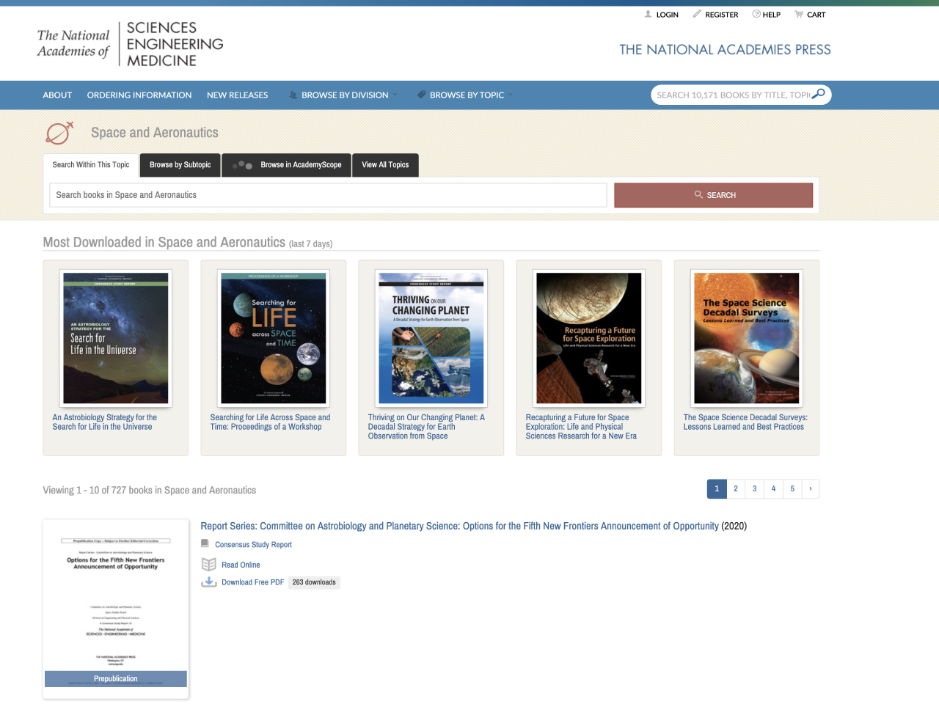Click Read Online link
The image size is (939, 704).
(241, 565)
